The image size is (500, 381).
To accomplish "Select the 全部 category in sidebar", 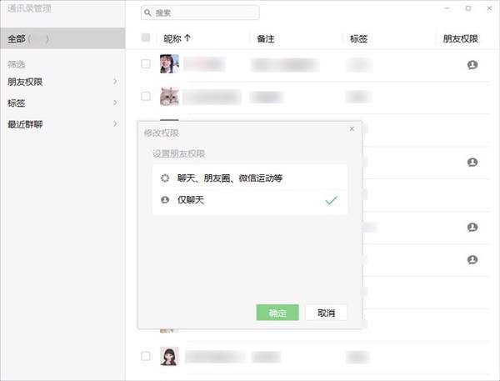I will click(62, 38).
